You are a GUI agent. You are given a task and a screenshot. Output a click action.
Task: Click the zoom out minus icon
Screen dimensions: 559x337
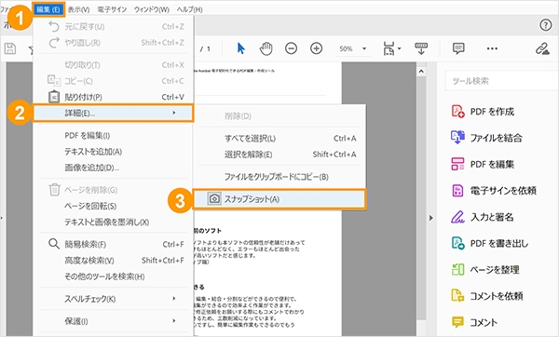[x=291, y=48]
